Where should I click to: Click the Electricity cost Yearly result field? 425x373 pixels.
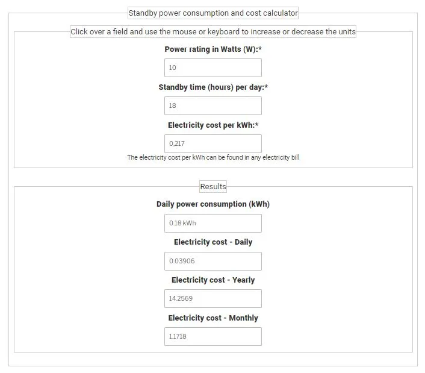pos(212,299)
